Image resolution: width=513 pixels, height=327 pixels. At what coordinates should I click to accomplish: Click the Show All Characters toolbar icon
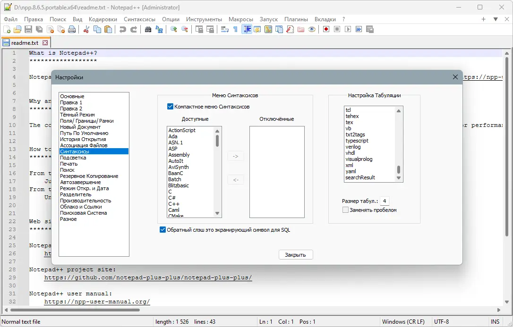pyautogui.click(x=235, y=29)
